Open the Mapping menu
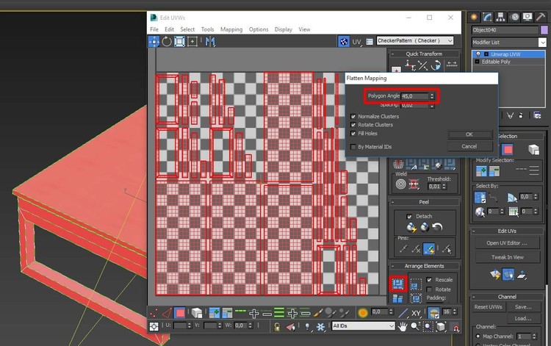This screenshot has width=551, height=346. [231, 29]
